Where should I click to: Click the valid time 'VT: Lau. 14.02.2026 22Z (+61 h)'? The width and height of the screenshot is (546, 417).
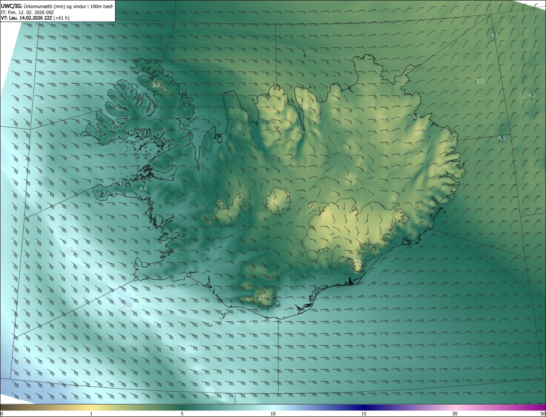coord(35,18)
